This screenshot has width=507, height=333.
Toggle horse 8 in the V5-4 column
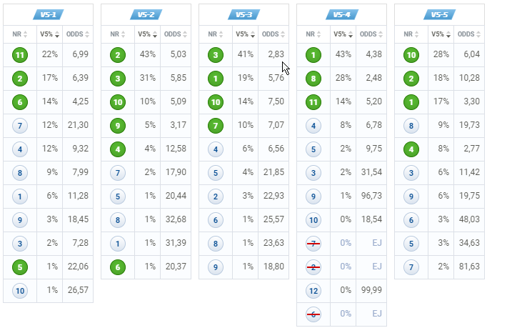point(313,79)
